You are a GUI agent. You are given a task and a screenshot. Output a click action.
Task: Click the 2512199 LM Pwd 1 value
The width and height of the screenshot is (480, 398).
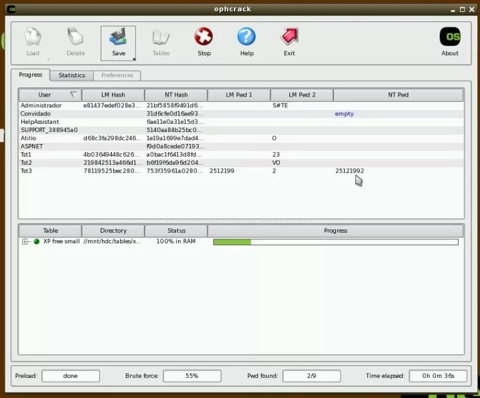point(222,171)
